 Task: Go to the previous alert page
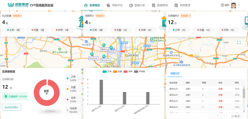pyautogui.click(x=211, y=116)
